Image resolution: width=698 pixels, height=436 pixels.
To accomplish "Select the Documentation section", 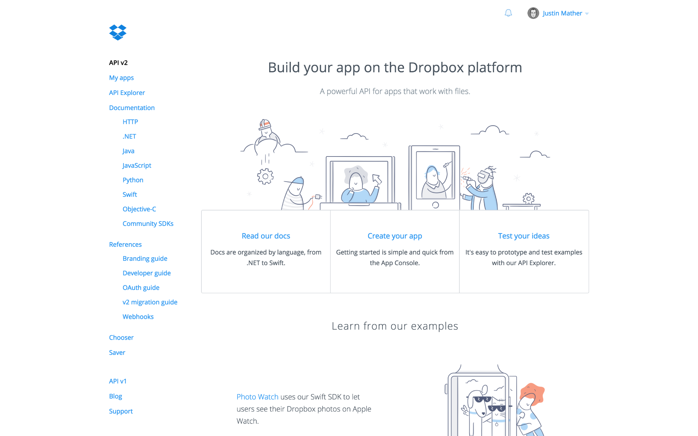I will click(132, 108).
